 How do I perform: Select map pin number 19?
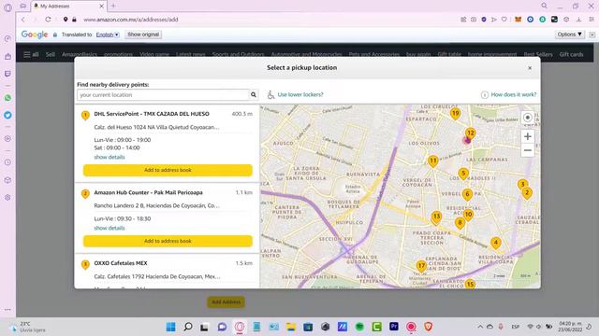(x=455, y=114)
